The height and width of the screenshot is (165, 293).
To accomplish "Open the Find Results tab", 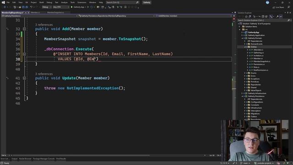I will pos(61,159).
